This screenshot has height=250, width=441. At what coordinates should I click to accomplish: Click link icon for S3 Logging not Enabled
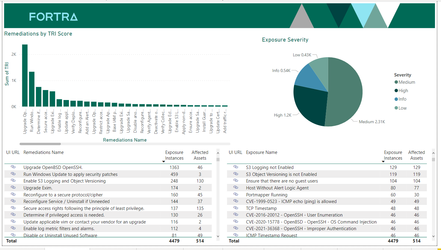click(x=236, y=167)
